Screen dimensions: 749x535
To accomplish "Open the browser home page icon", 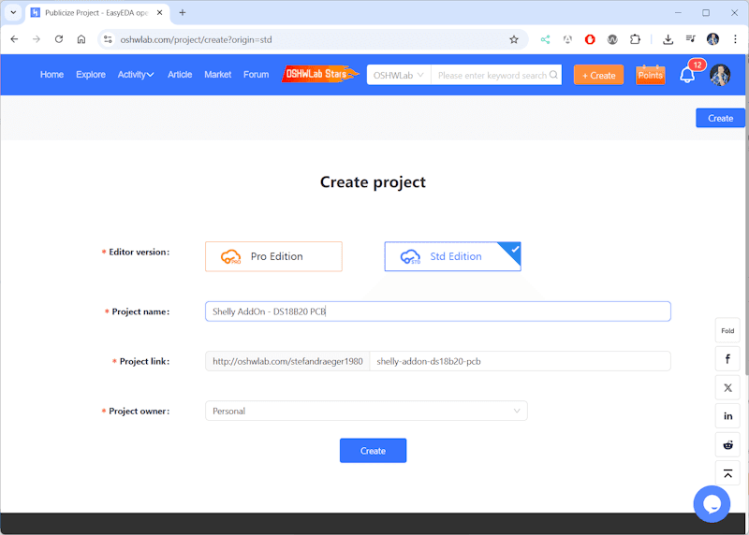I will [81, 39].
